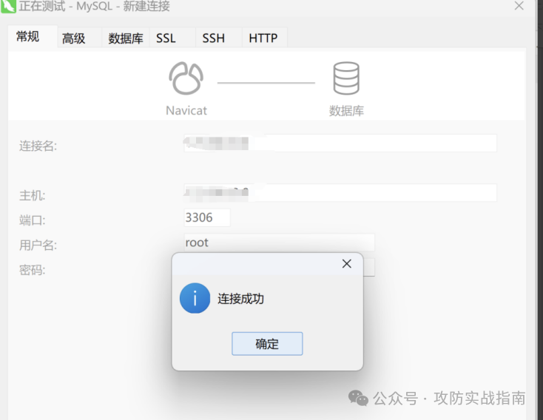Image resolution: width=543 pixels, height=420 pixels.
Task: Click the Navicat caption under the logo
Action: 186,110
